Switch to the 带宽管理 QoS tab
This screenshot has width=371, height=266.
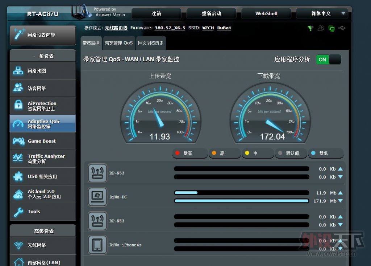point(119,43)
